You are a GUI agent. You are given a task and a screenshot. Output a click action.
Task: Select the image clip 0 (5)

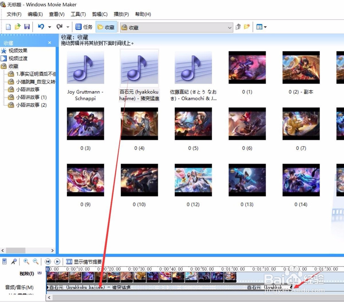(193, 124)
